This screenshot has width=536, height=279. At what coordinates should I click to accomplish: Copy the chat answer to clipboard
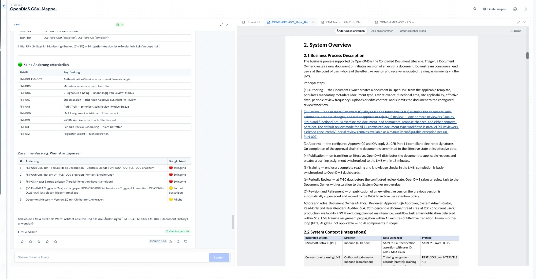(186, 242)
